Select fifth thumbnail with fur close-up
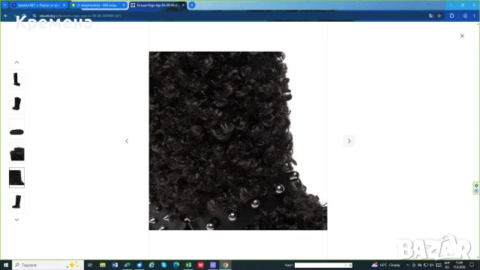This screenshot has height=270, width=480. [x=16, y=178]
